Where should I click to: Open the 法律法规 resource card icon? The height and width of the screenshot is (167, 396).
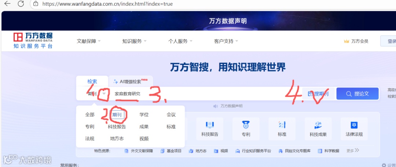coord(354,125)
